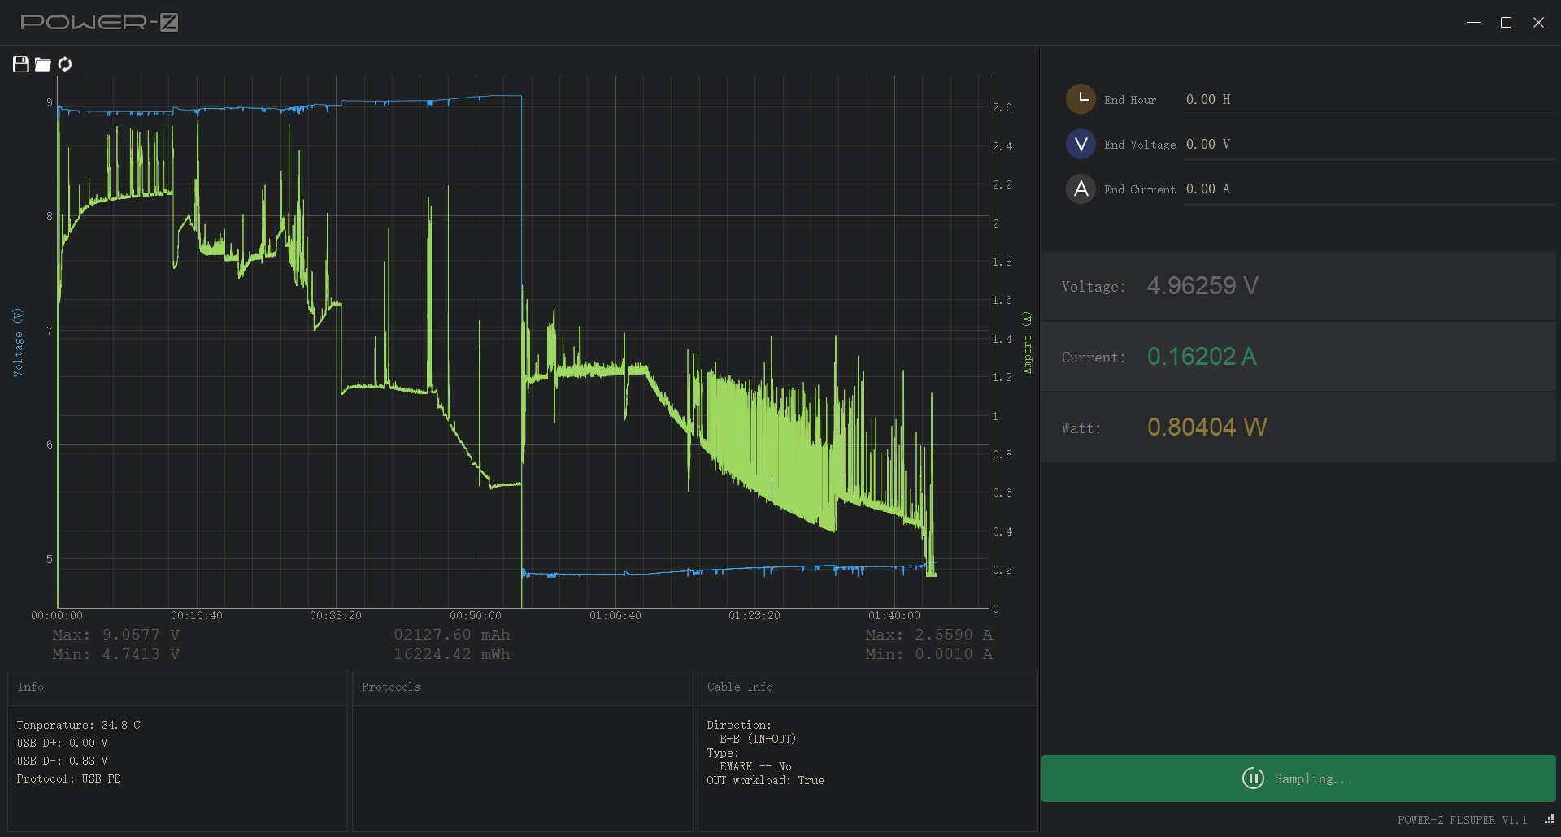The height and width of the screenshot is (837, 1561).
Task: Open a recording with the folder icon
Action: click(43, 64)
